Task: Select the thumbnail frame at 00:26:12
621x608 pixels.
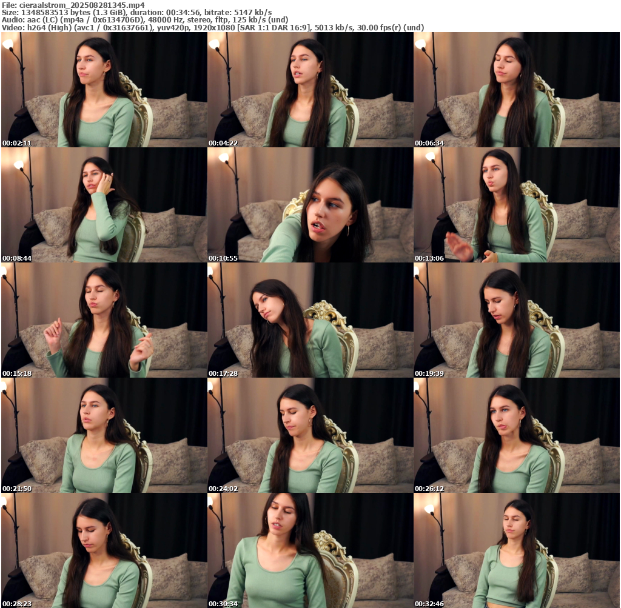Action: 517,435
